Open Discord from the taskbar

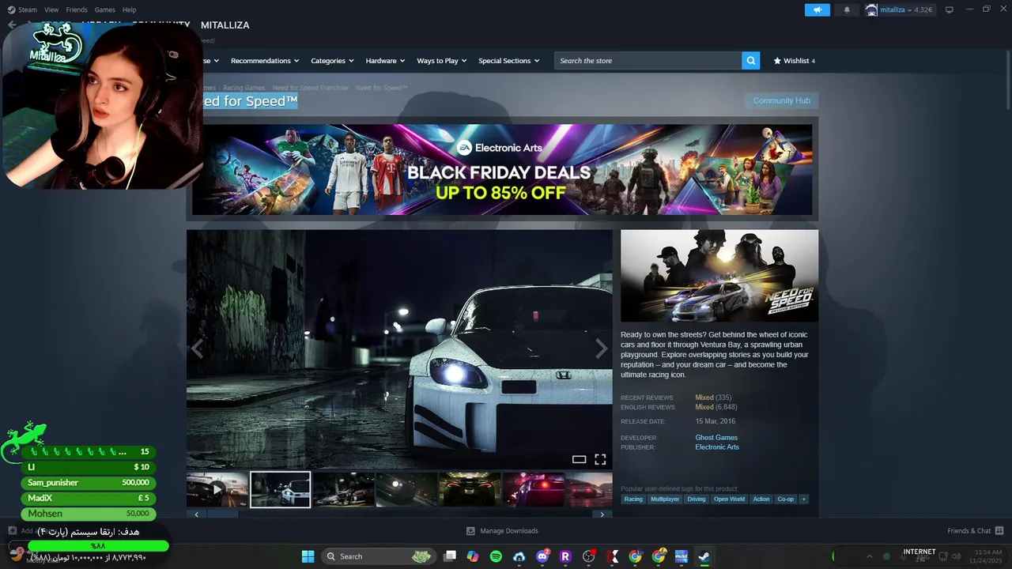coord(542,556)
